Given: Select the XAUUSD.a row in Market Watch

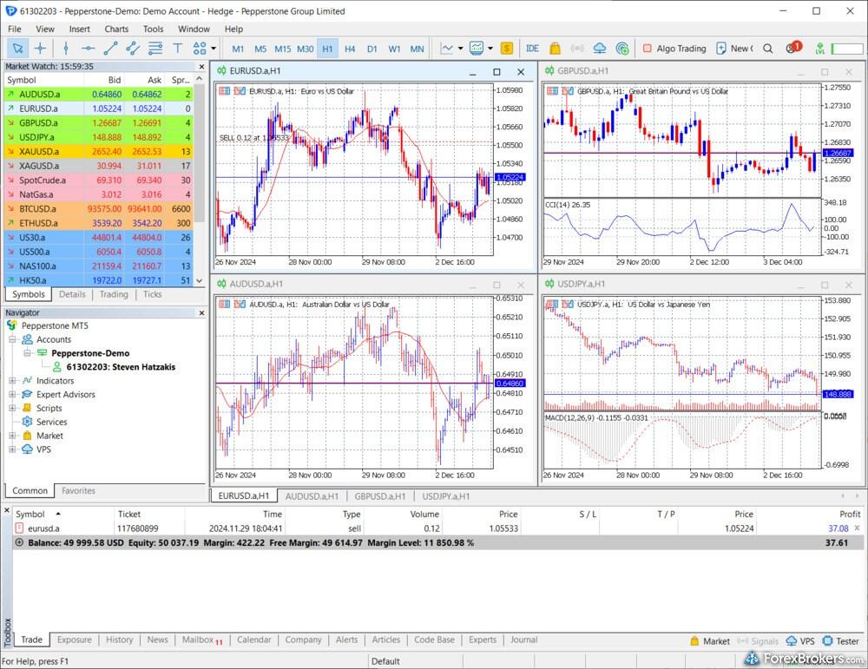Looking at the screenshot, I should [39, 151].
